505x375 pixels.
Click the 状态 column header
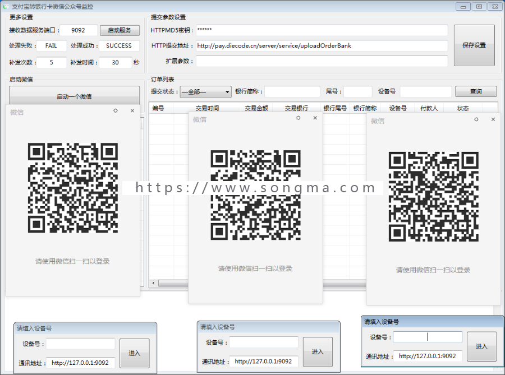[x=463, y=108]
